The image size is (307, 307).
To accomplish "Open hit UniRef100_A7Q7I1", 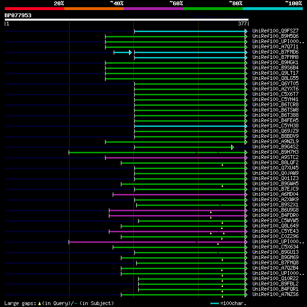I will 275,47.
